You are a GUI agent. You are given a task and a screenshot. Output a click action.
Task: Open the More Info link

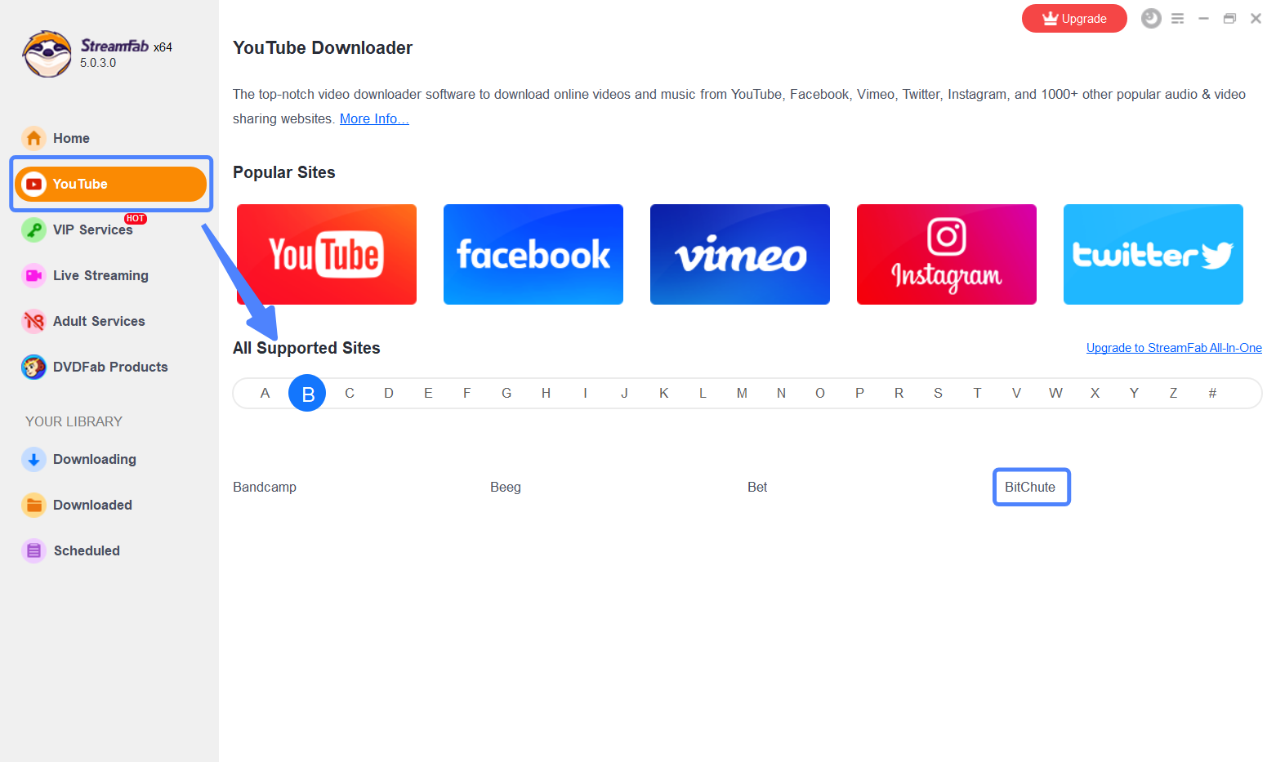pos(374,118)
